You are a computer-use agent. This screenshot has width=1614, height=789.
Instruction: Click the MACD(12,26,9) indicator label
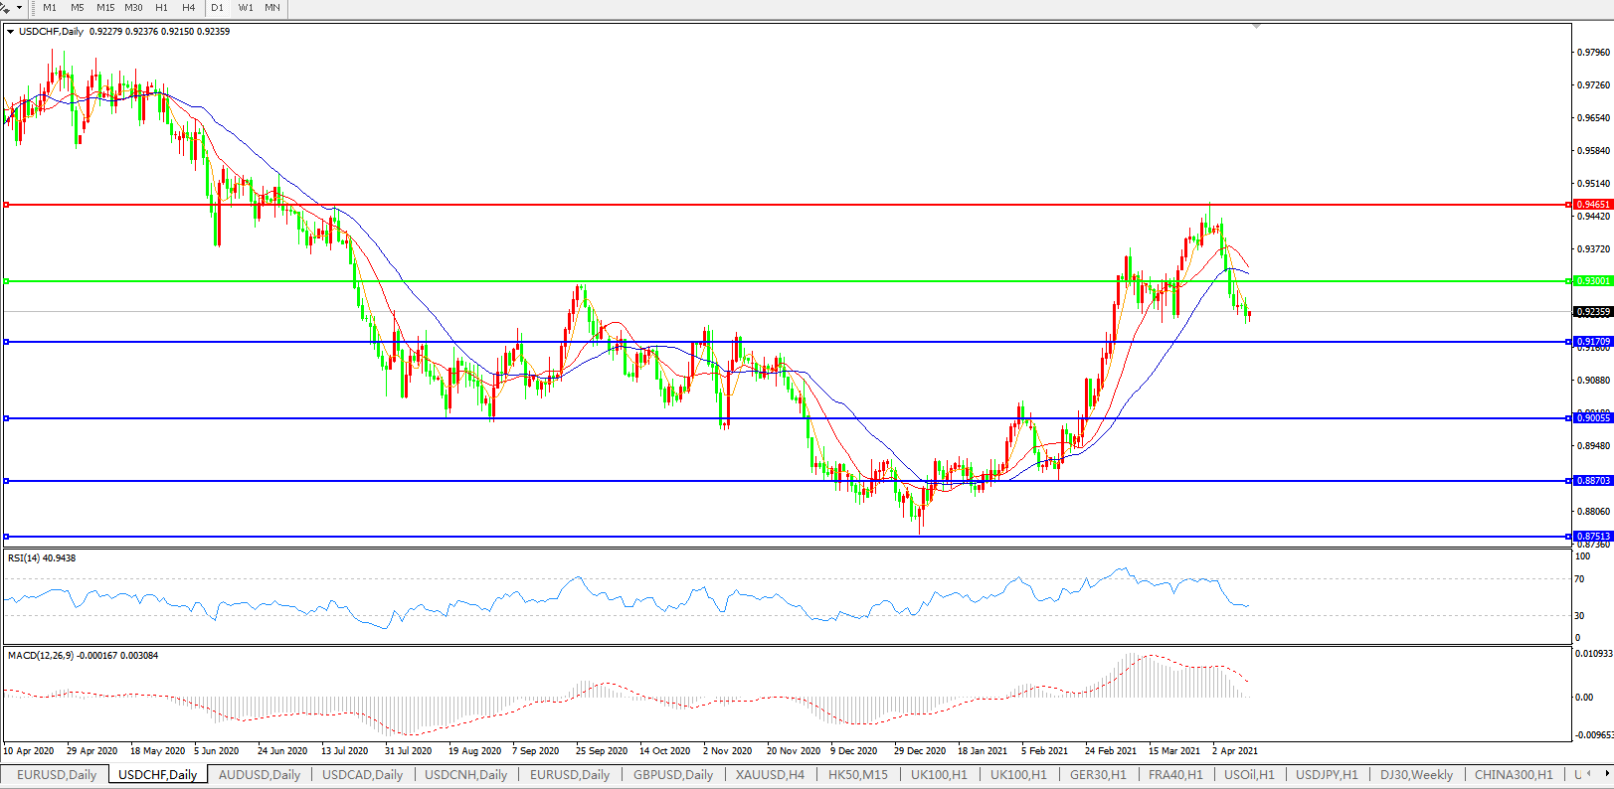coord(40,656)
